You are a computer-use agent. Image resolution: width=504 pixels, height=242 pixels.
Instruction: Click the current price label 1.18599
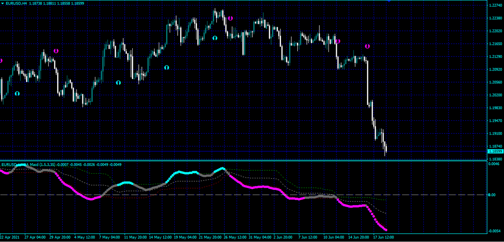pos(496,151)
